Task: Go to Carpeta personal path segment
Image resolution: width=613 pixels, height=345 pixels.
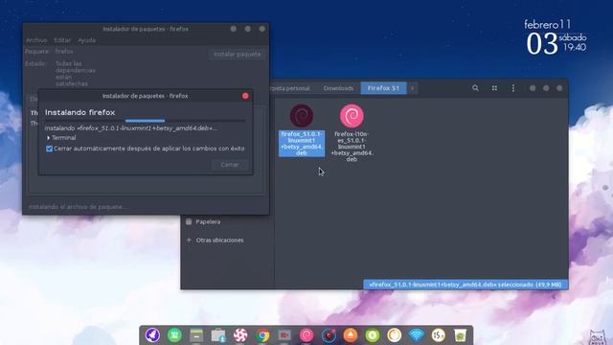Action: pyautogui.click(x=289, y=88)
